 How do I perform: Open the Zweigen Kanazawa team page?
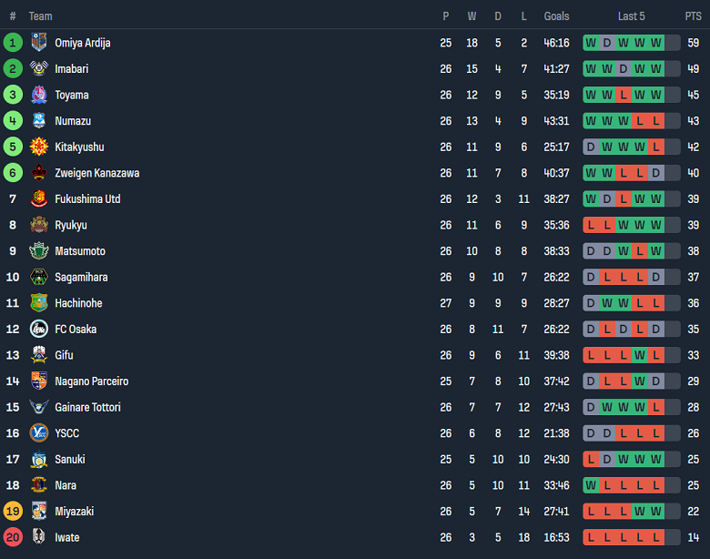(x=96, y=173)
